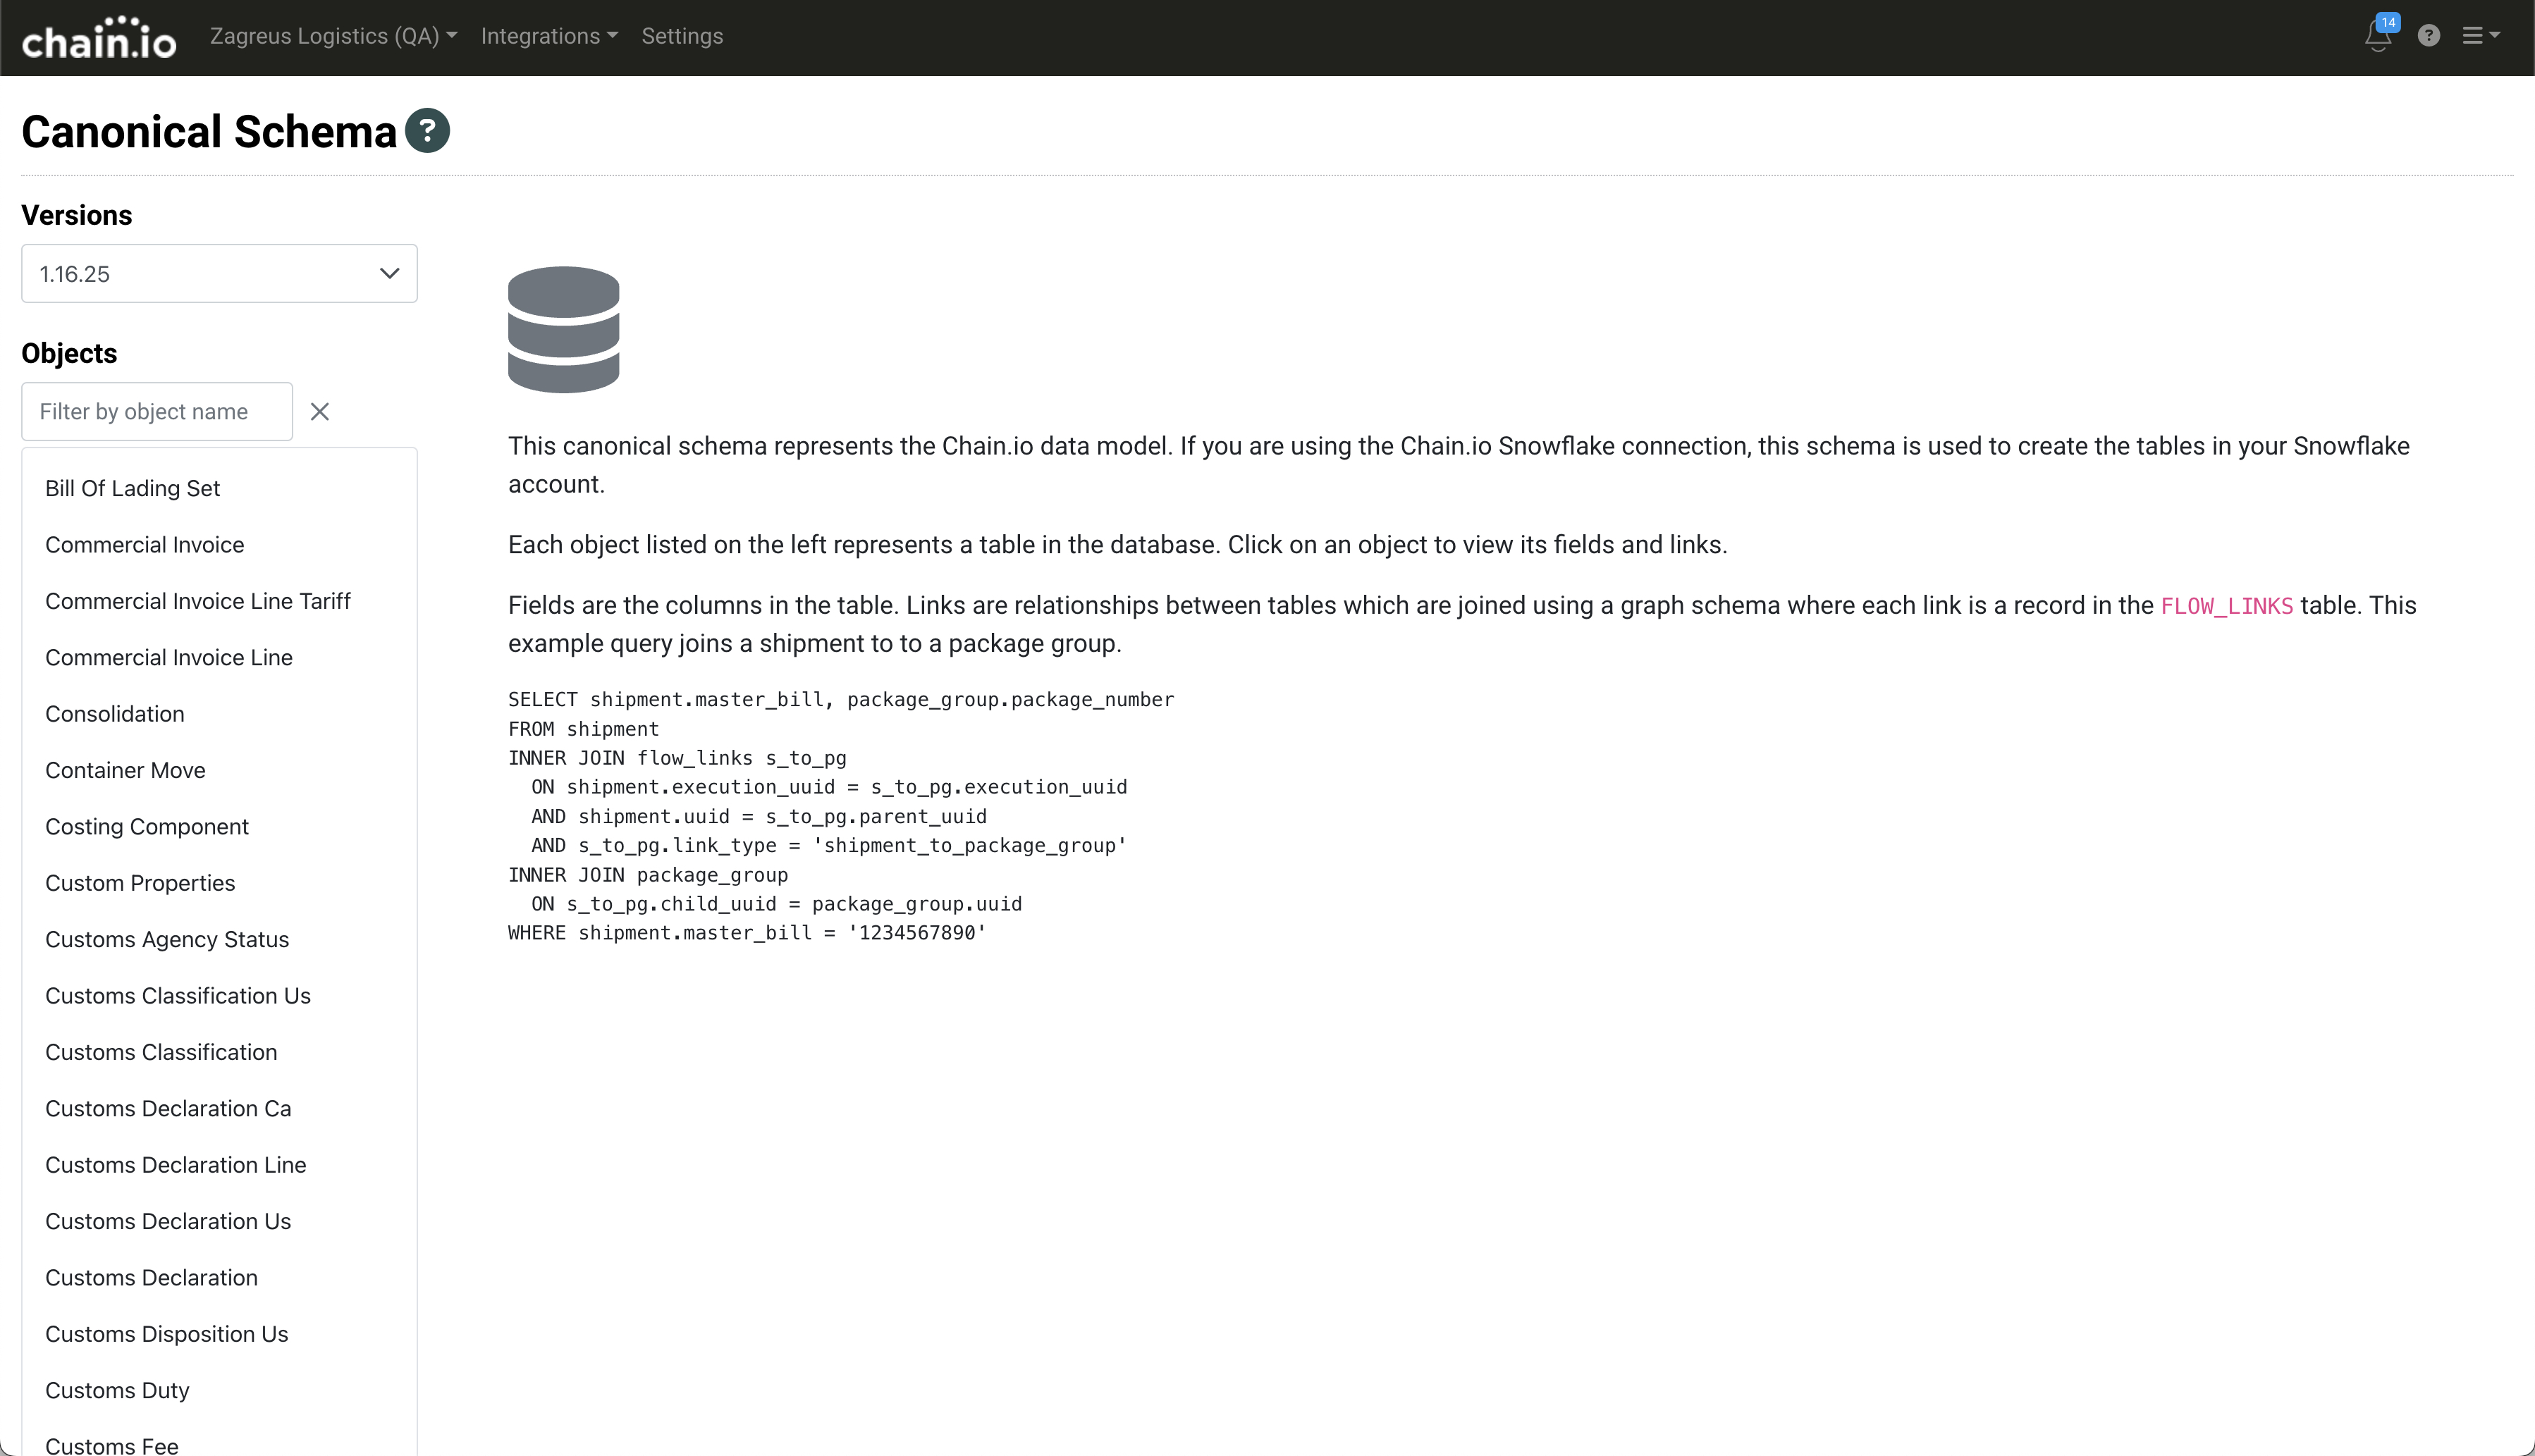Expand Zagreus Logistics (QA) menu
The height and width of the screenshot is (1456, 2535).
coord(333,36)
